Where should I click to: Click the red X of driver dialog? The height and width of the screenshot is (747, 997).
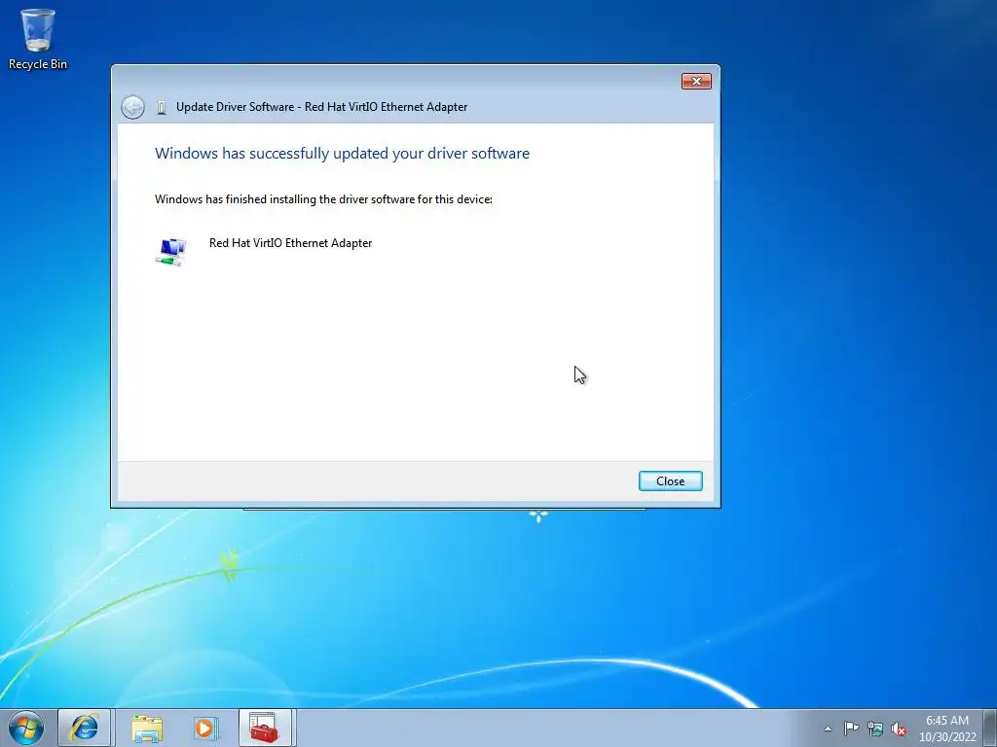tap(696, 82)
